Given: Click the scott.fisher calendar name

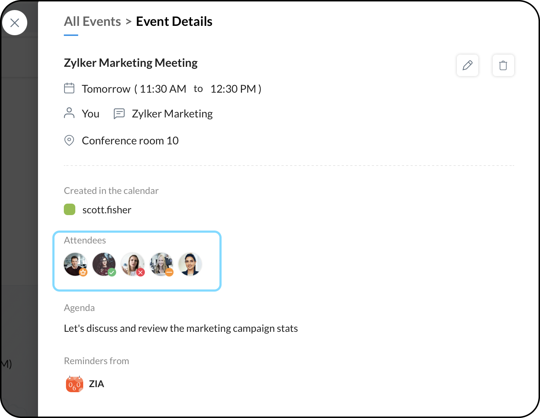Looking at the screenshot, I should [107, 210].
